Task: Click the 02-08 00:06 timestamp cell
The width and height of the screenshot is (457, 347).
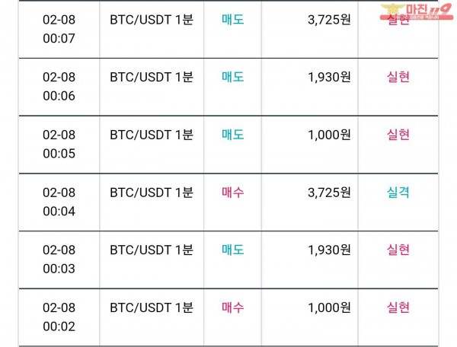Action: (x=59, y=86)
